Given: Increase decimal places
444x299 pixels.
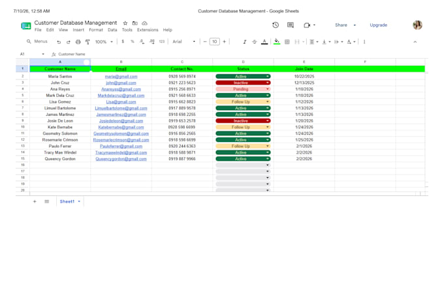Looking at the screenshot, I should click(152, 42).
